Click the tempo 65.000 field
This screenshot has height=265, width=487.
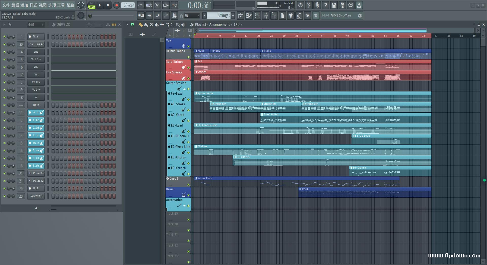point(128,5)
